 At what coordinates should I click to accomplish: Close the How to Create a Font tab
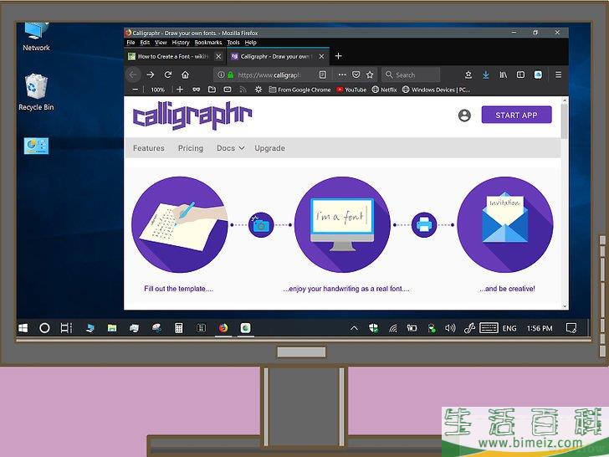coord(218,56)
